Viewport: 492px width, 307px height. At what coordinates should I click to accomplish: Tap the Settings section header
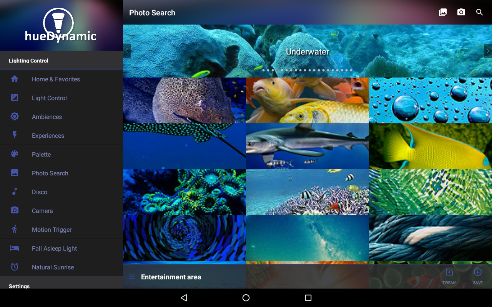[x=19, y=286]
